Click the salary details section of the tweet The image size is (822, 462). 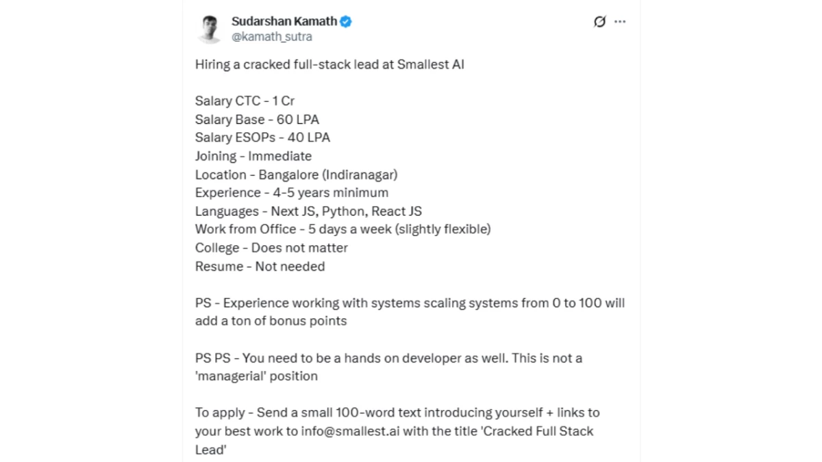pos(262,119)
